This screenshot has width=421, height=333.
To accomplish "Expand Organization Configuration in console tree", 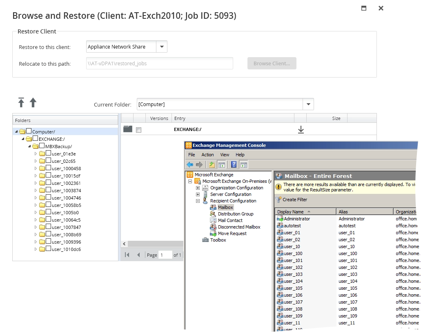I will click(198, 188).
